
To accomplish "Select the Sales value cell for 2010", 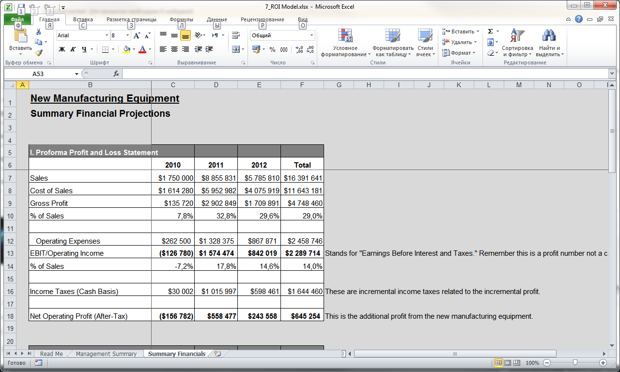I will 173,178.
